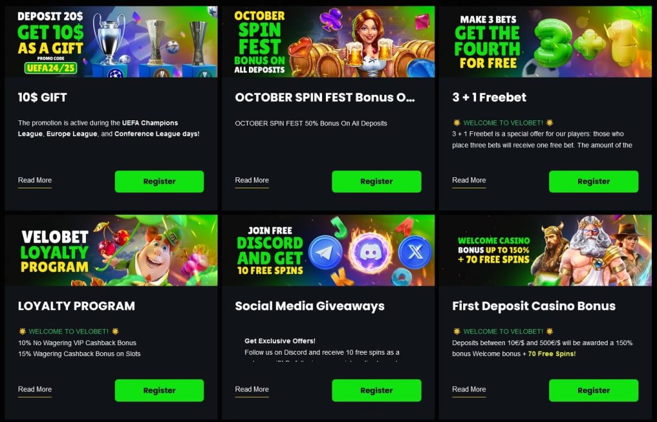The height and width of the screenshot is (422, 657).
Task: Register for First Deposit Casino Bonus
Action: tap(593, 390)
